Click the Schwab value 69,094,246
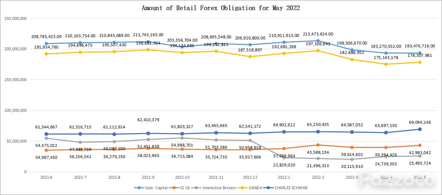 coord(420,122)
